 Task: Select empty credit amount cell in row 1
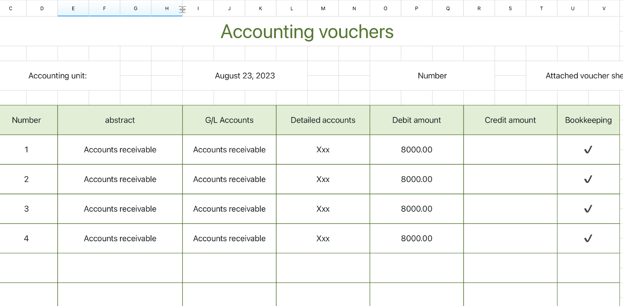tap(510, 150)
